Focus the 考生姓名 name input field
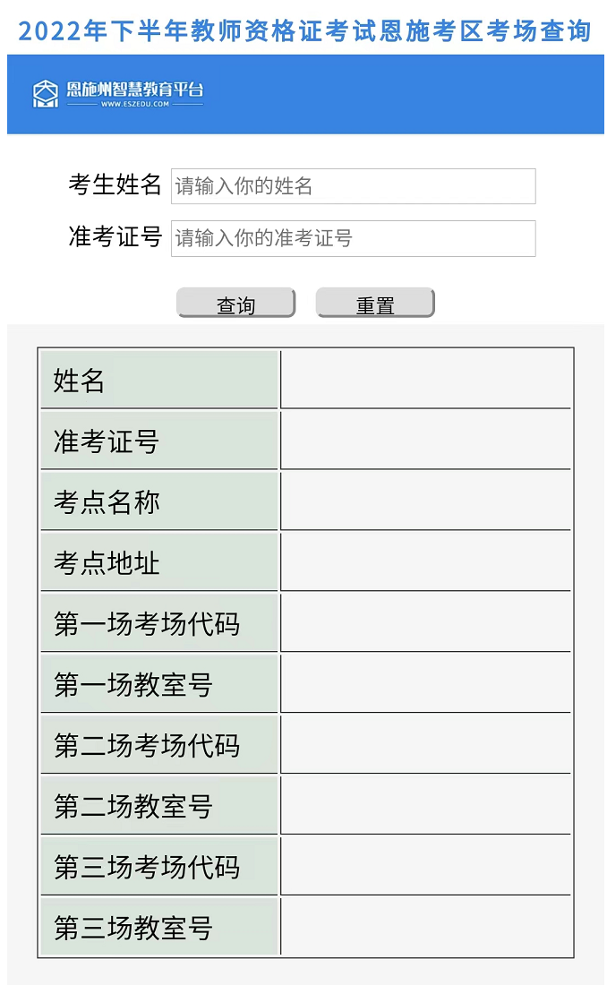 [x=353, y=186]
